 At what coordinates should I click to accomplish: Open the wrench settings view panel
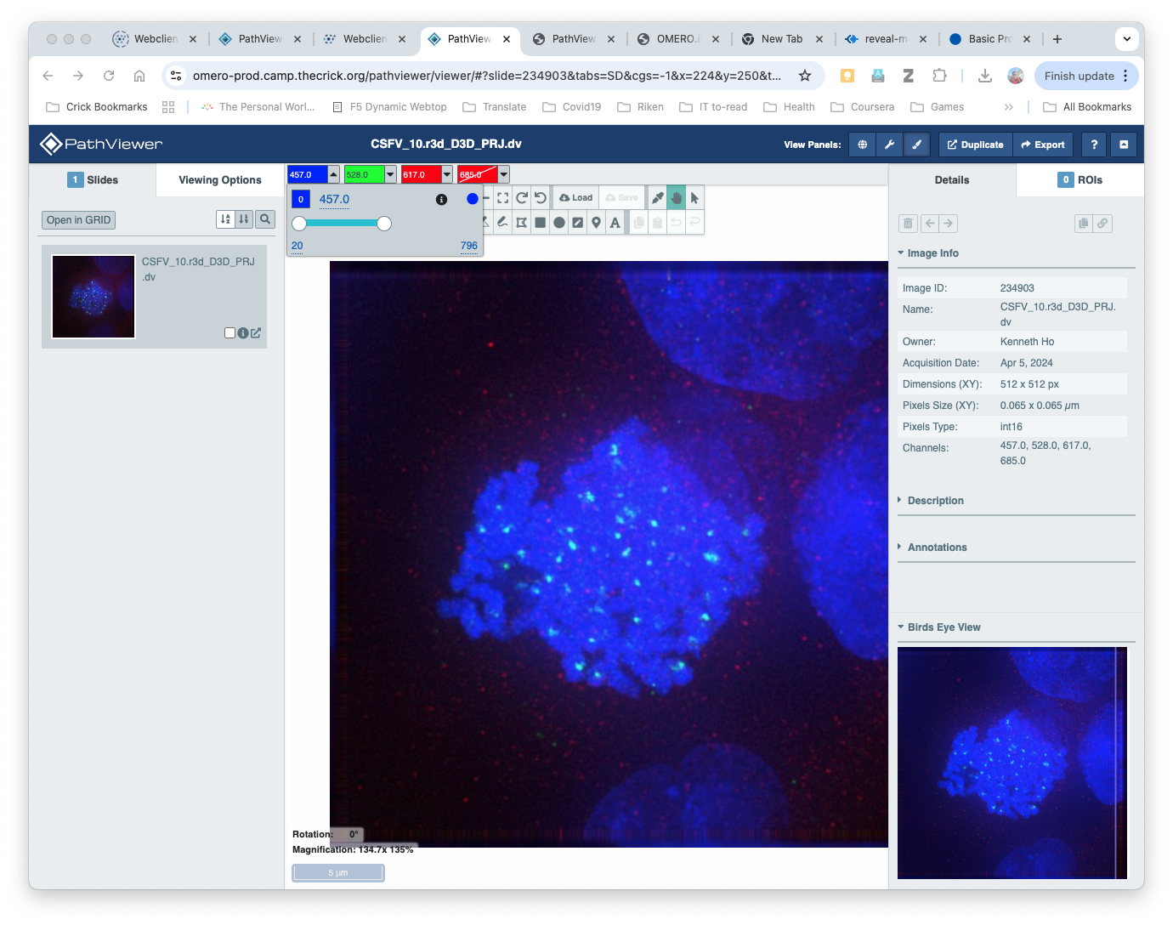point(889,145)
